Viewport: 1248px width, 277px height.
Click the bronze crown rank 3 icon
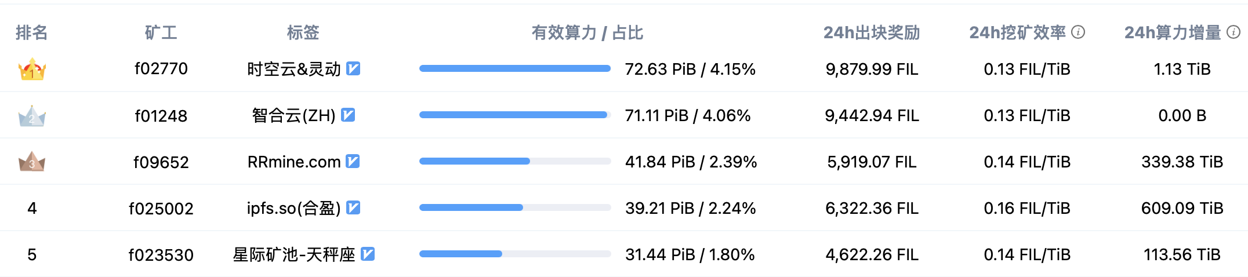tap(32, 162)
